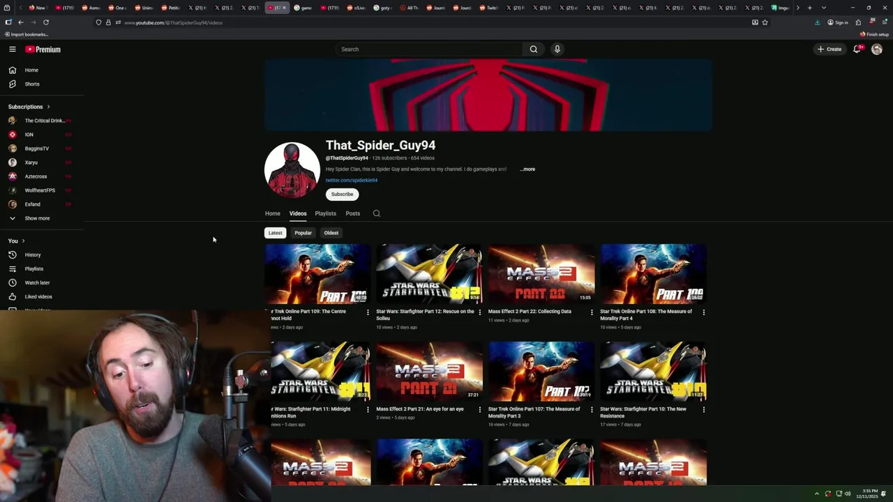Open the account avatar menu
The width and height of the screenshot is (893, 502).
(x=877, y=49)
